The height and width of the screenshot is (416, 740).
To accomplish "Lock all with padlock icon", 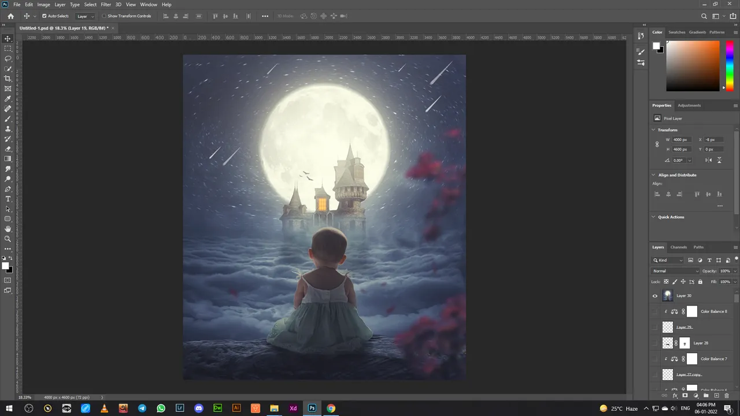I will click(700, 281).
